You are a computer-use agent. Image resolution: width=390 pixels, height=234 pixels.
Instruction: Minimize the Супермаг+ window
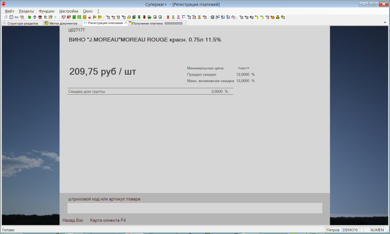(364, 4)
